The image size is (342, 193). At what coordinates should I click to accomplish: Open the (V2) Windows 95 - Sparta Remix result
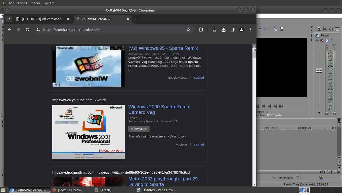[163, 48]
